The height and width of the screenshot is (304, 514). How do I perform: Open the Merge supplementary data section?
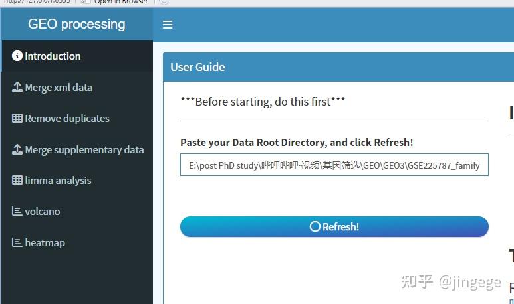(84, 150)
